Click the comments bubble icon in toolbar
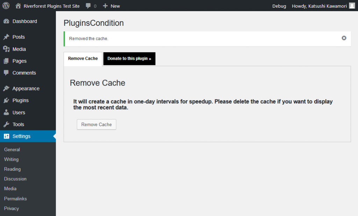 88,6
